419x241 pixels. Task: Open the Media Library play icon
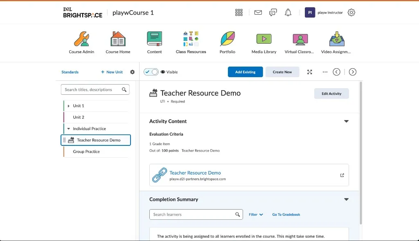click(264, 39)
